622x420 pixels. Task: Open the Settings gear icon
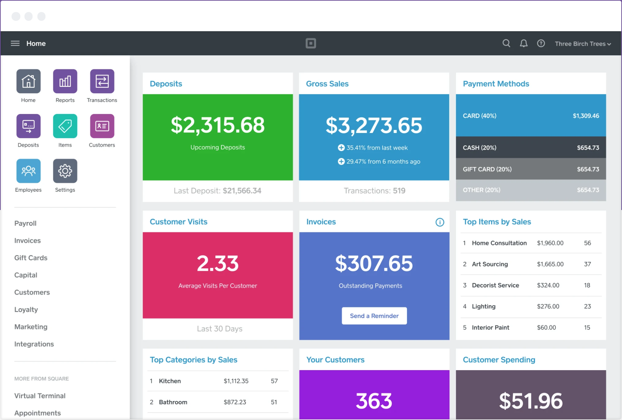(x=65, y=171)
